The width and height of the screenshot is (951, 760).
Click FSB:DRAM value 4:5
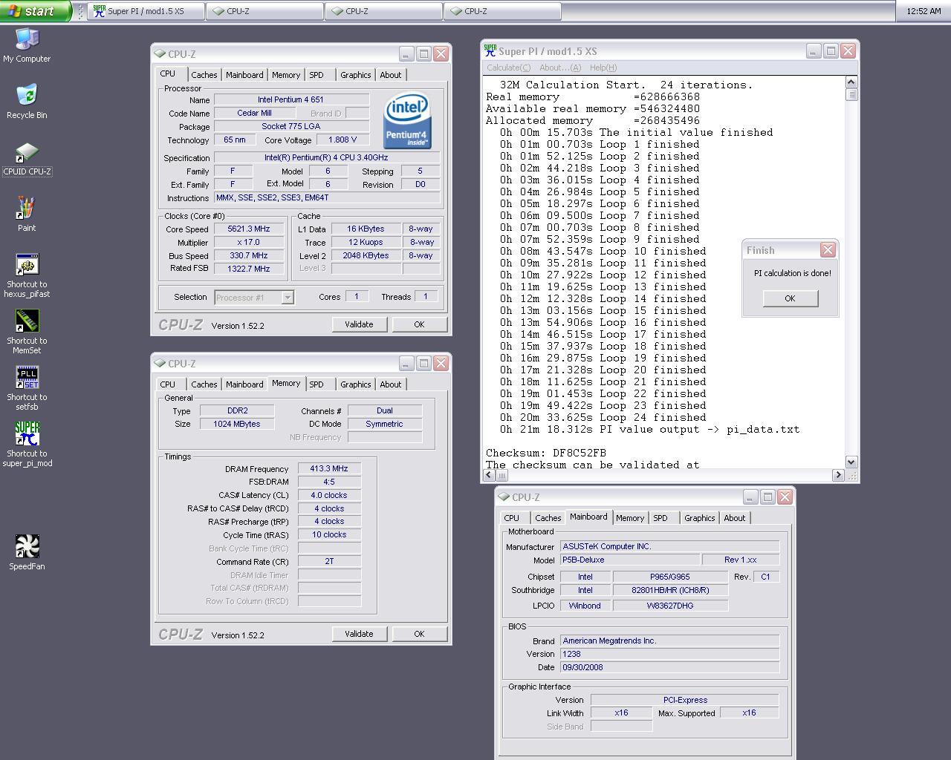(x=329, y=482)
